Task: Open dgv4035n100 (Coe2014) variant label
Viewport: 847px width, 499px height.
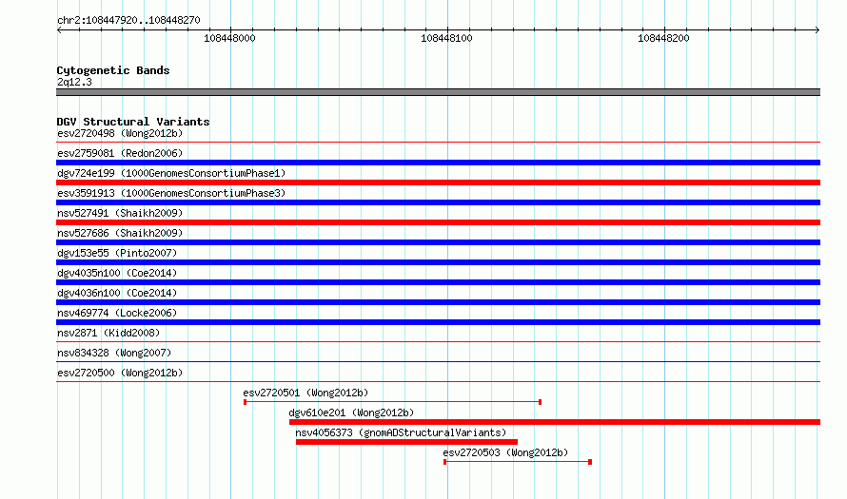Action: pos(117,273)
